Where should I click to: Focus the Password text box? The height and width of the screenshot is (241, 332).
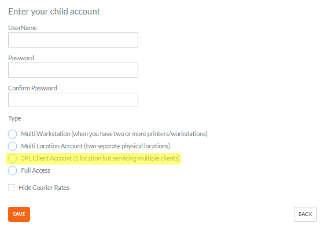[x=73, y=70]
